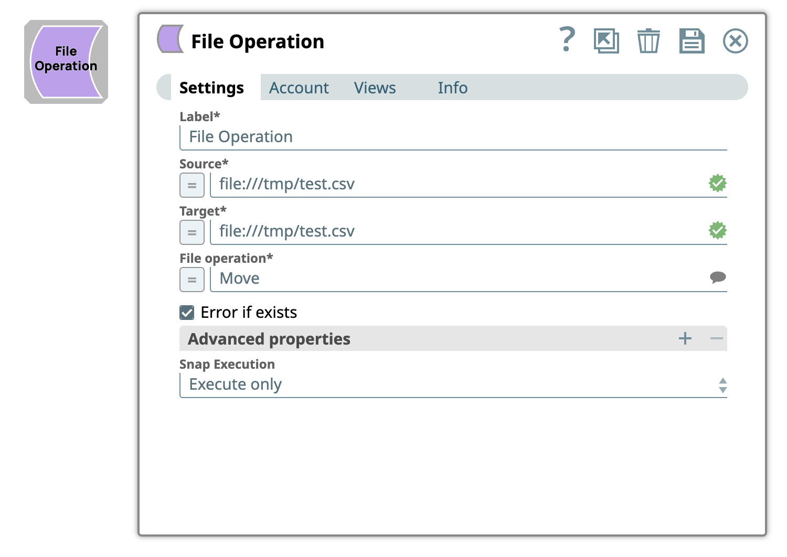Close the File Operation dialog
Image resolution: width=787 pixels, height=557 pixels.
coord(735,41)
